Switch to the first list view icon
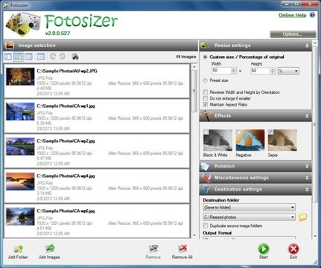The width and height of the screenshot is (321, 268). click(x=7, y=57)
